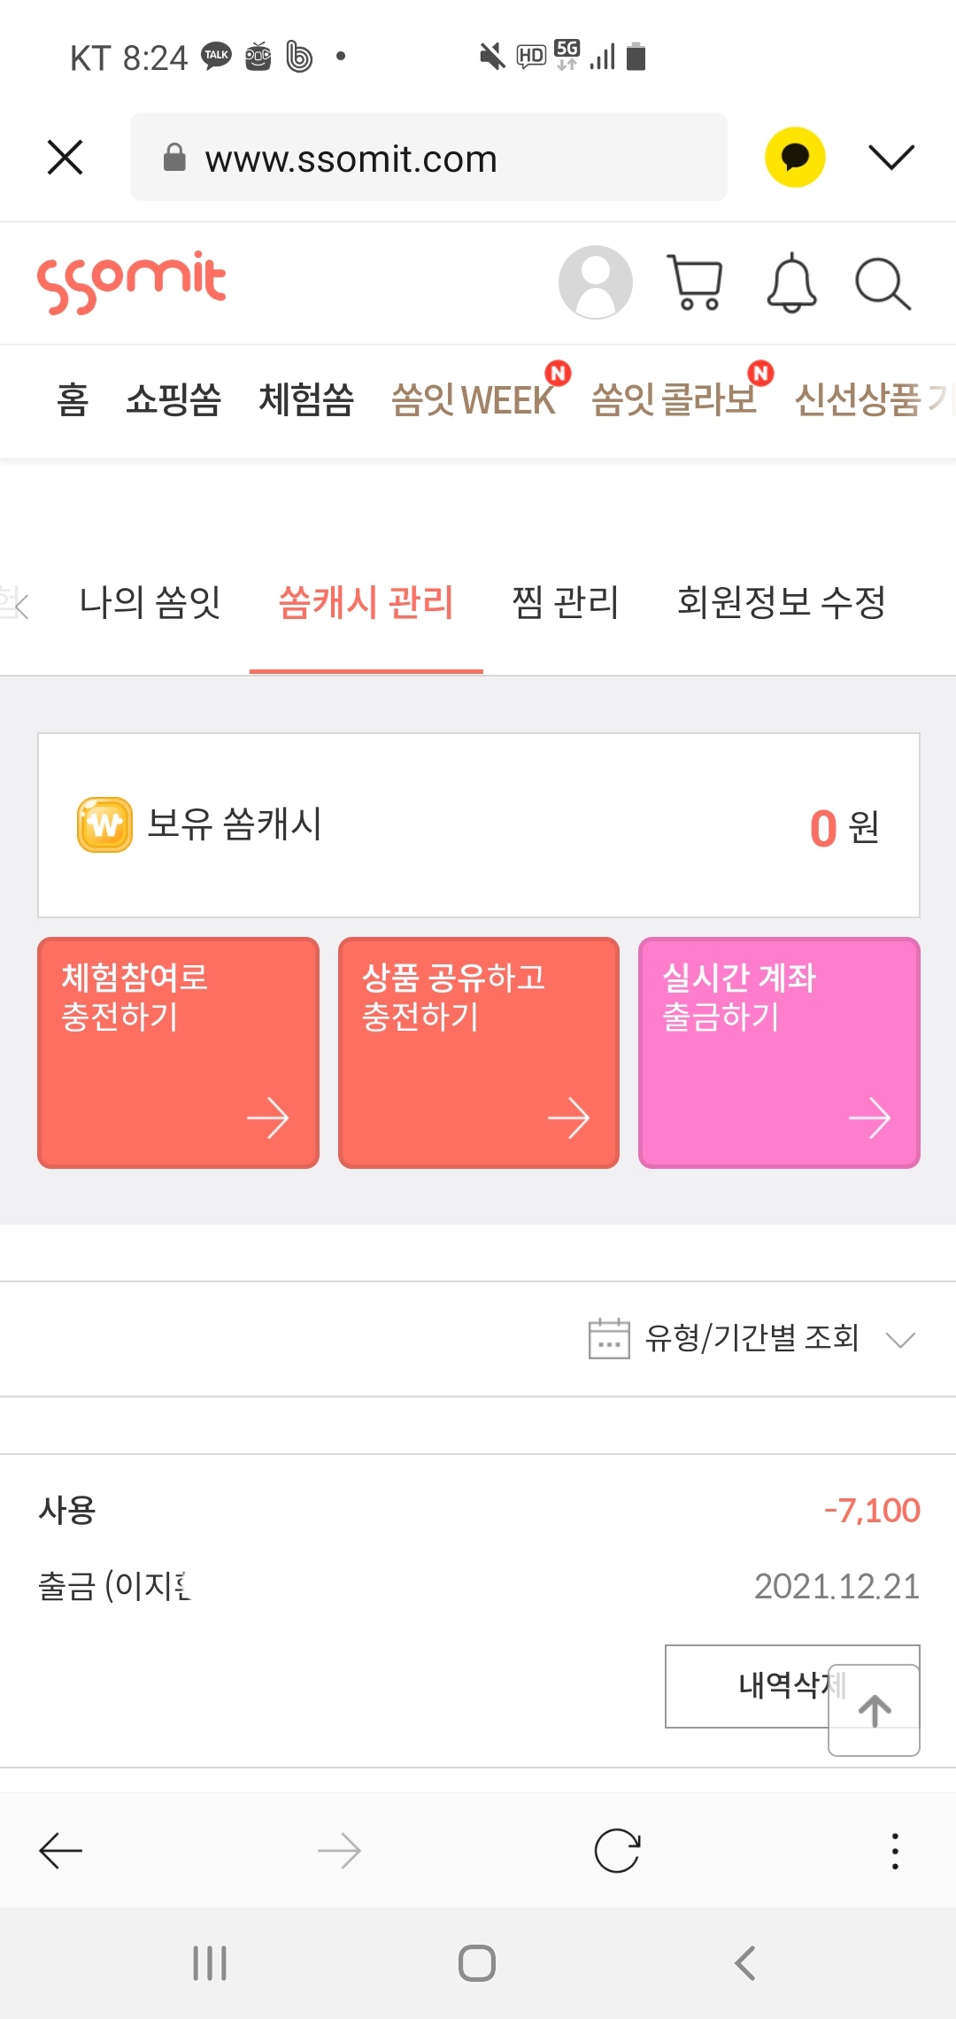Go back with the browser back arrow

point(61,1851)
